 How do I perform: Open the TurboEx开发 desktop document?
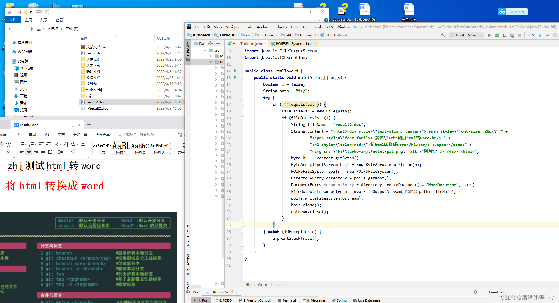pos(365,12)
